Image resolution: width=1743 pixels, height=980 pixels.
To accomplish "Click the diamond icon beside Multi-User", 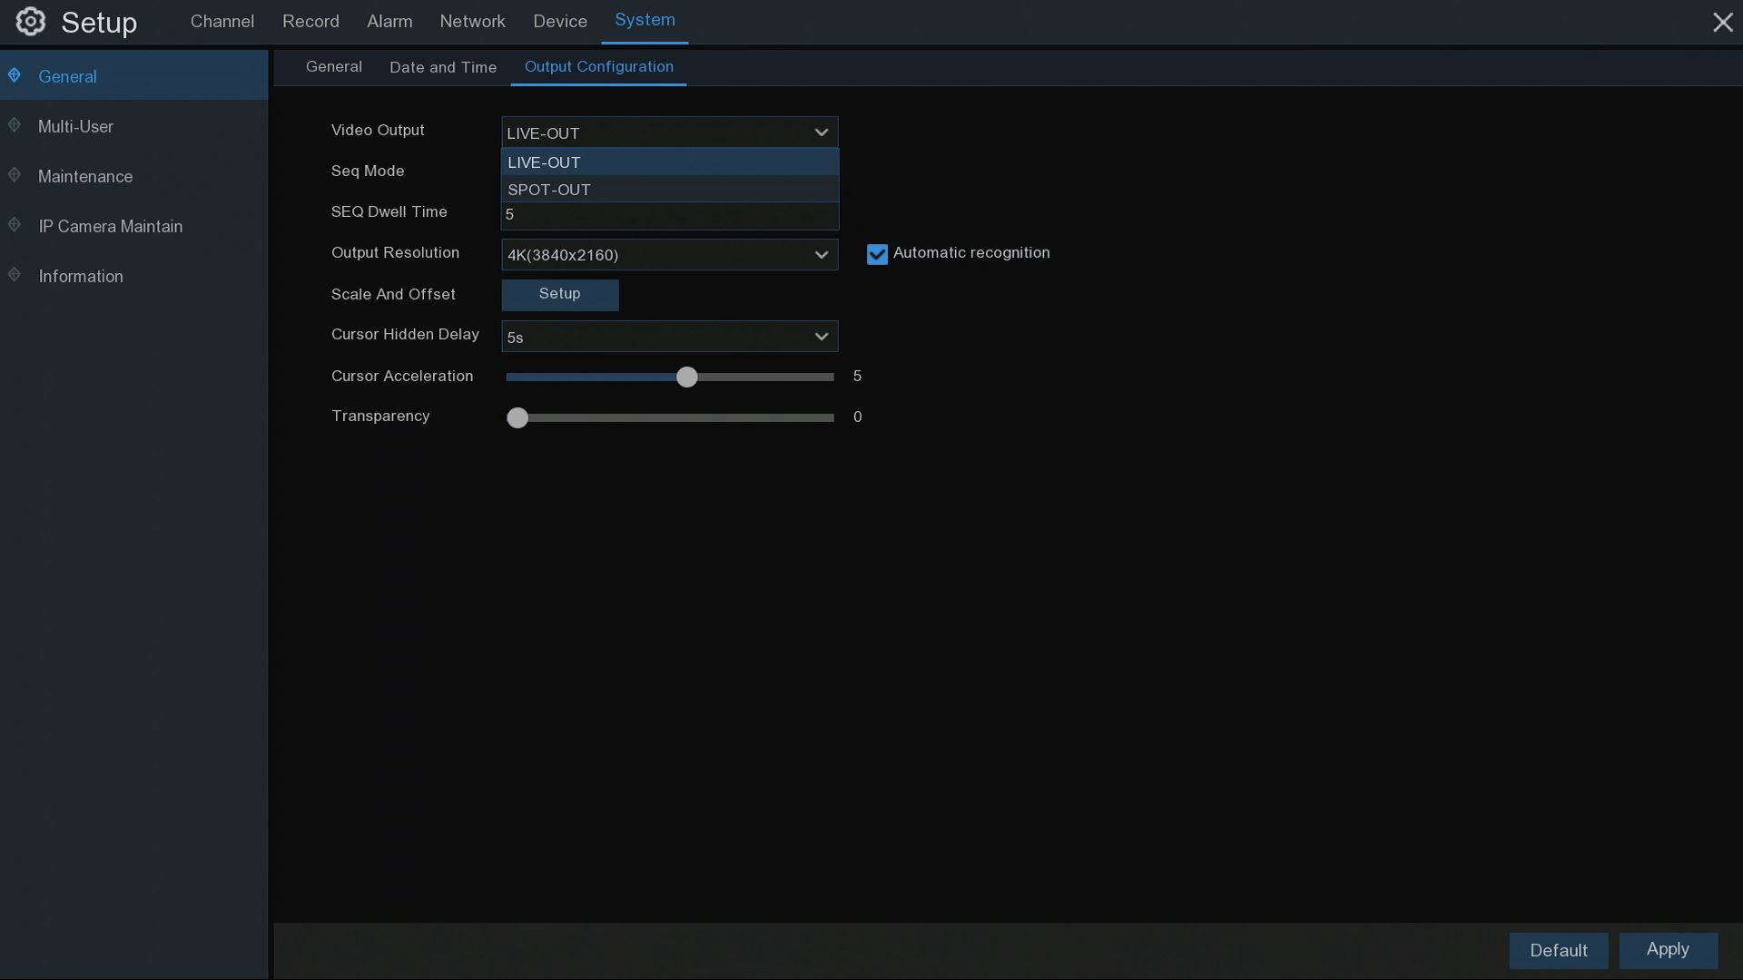I will pyautogui.click(x=15, y=125).
